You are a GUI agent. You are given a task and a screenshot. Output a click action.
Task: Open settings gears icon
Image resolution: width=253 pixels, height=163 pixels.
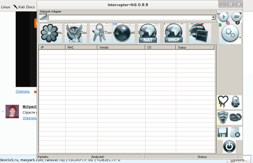click(x=230, y=33)
